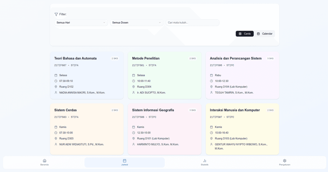Open the Semua Dosen dropdown
328x172 pixels.
tap(137, 23)
